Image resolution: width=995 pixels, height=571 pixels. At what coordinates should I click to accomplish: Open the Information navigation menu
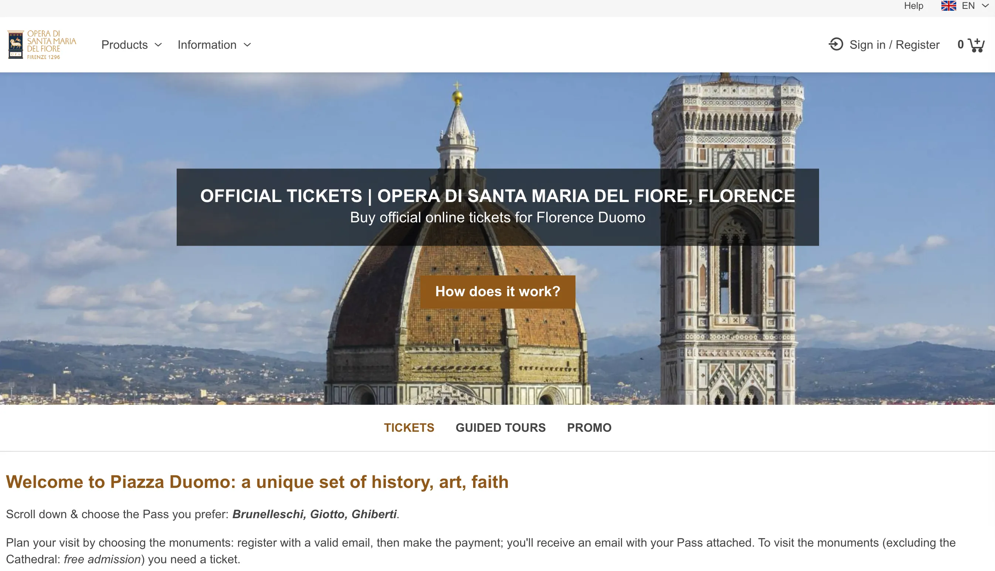207,45
